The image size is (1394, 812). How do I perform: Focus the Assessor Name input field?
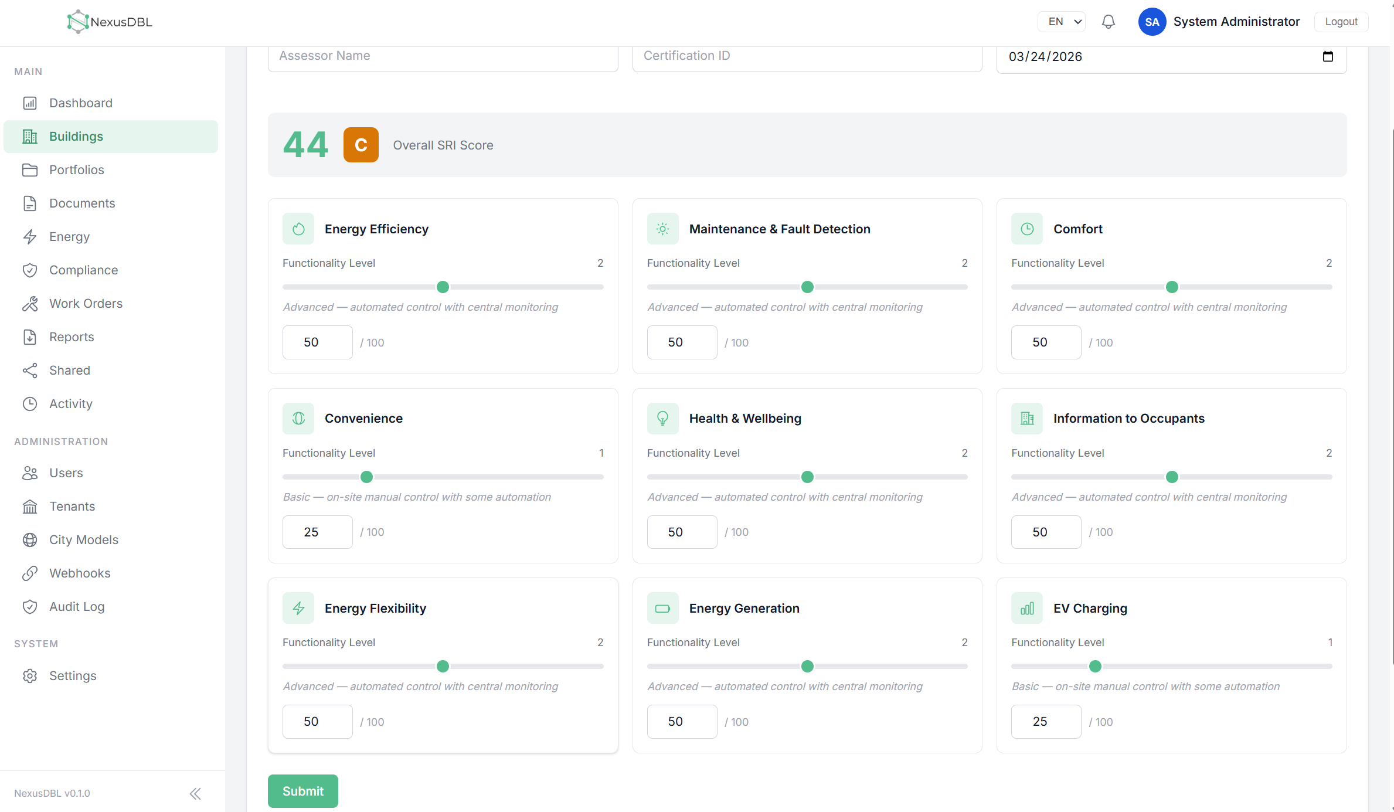[x=443, y=56]
